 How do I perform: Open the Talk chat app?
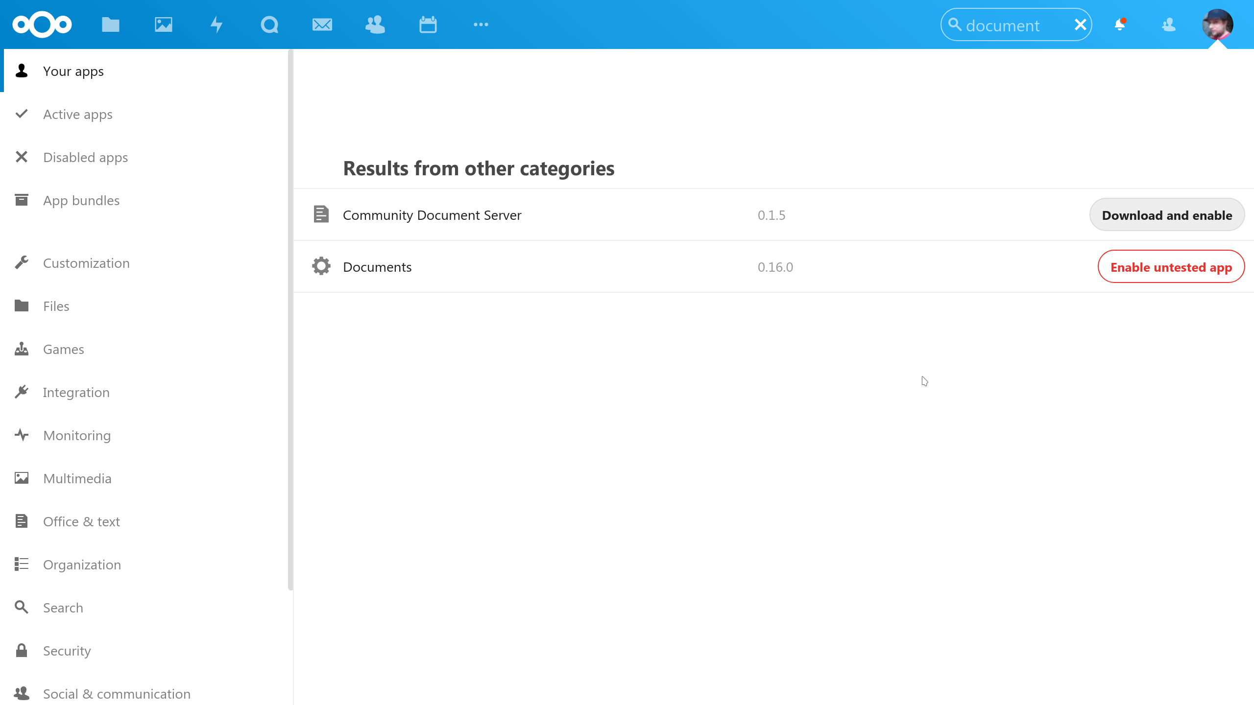pos(269,24)
